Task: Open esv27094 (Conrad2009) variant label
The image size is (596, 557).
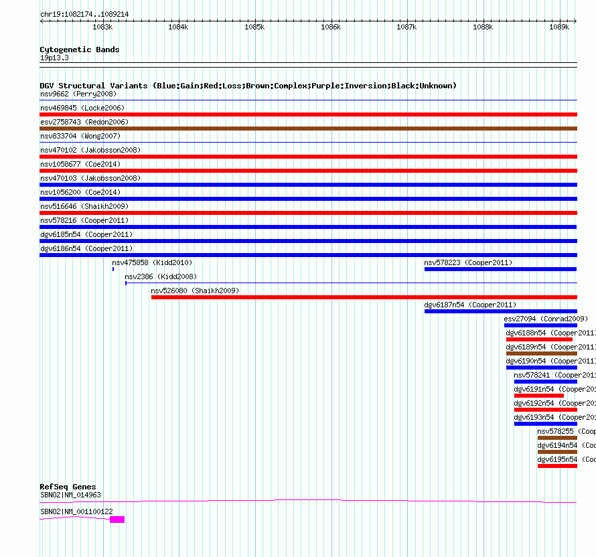Action: pyautogui.click(x=546, y=319)
